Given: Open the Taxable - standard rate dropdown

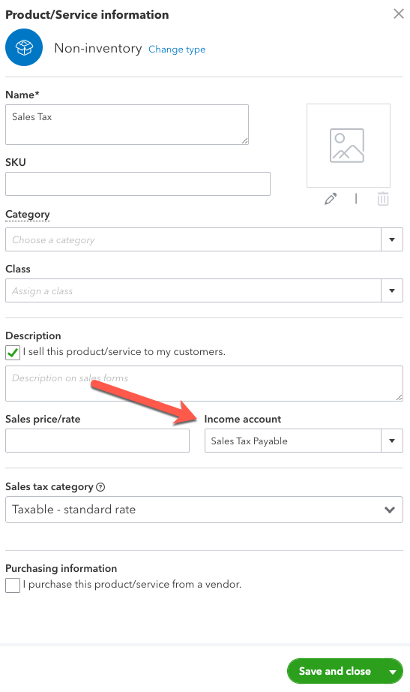Looking at the screenshot, I should coord(204,510).
